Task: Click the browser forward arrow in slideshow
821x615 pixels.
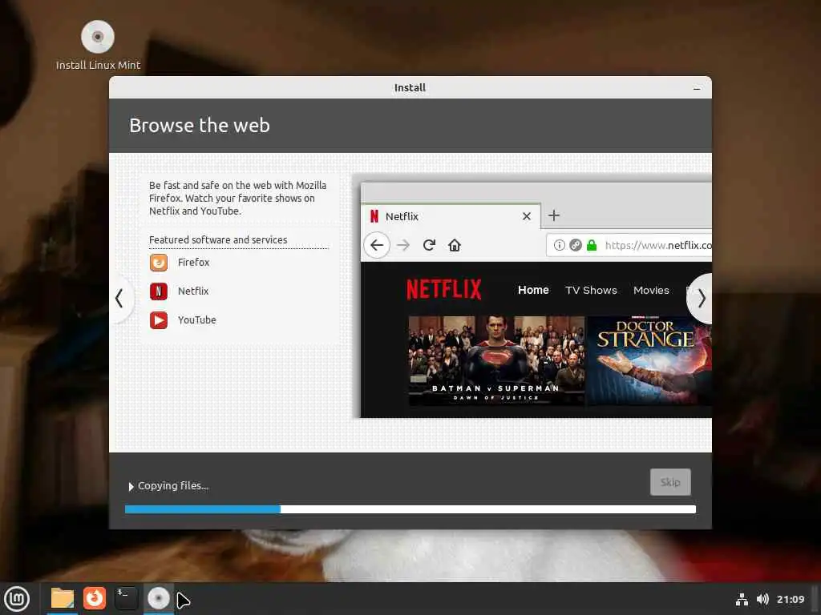Action: tap(403, 245)
